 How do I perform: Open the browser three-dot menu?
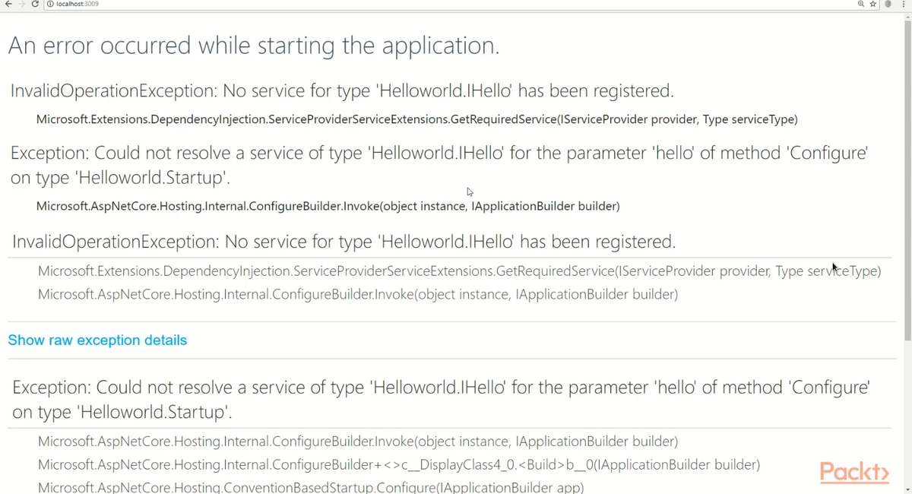coord(903,5)
